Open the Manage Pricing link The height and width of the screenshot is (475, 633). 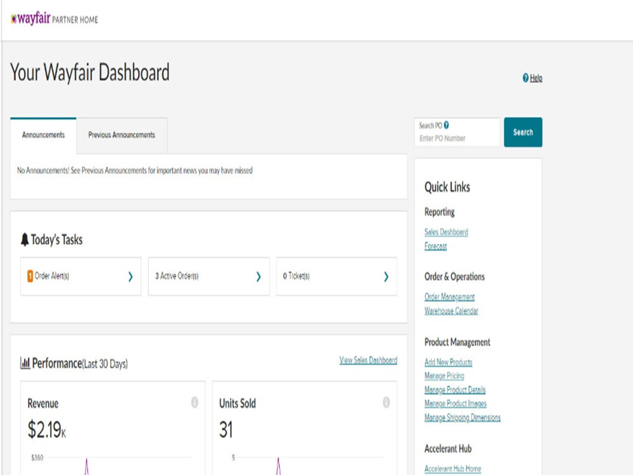tap(444, 376)
